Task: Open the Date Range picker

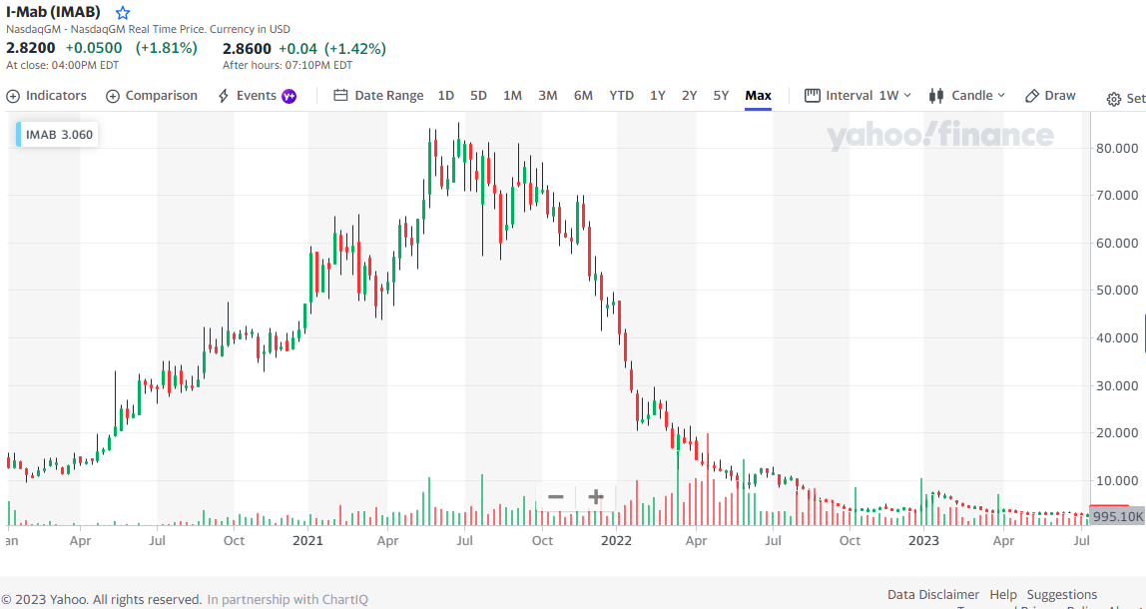Action: pyautogui.click(x=378, y=96)
